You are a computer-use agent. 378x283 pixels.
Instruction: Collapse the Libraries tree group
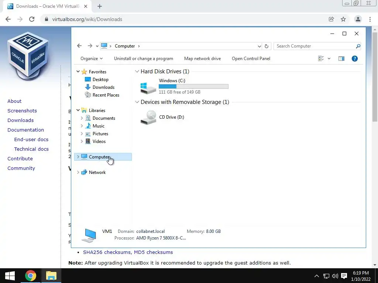coord(78,110)
